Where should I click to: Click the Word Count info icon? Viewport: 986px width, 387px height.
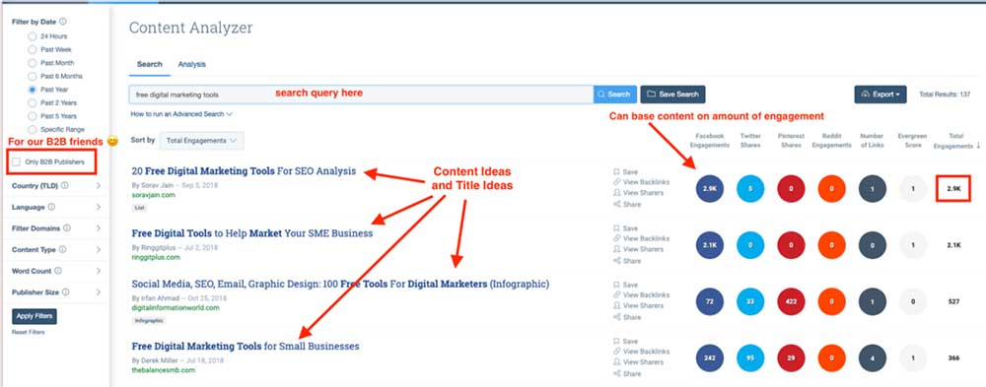click(58, 271)
